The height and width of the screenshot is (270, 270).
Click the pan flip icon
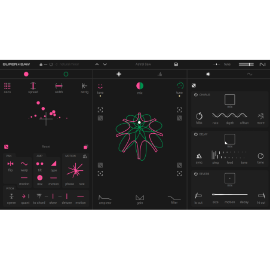coord(10,164)
